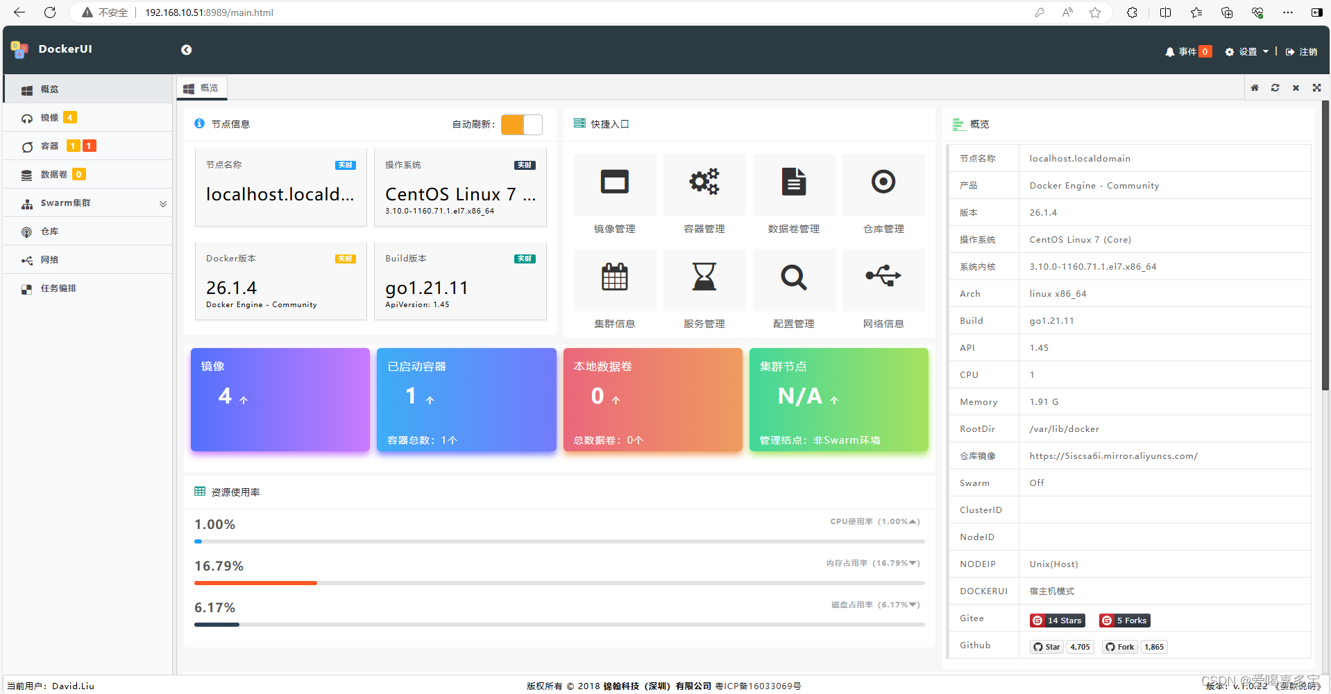Add page to favorites star icon

tap(1095, 12)
